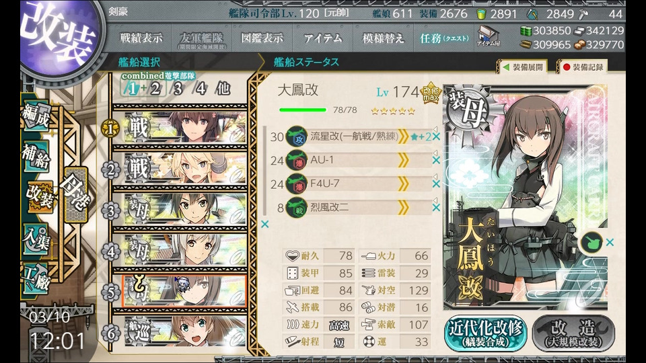Open the 入渠 docking sidebar icon
646x363 pixels.
tap(36, 239)
